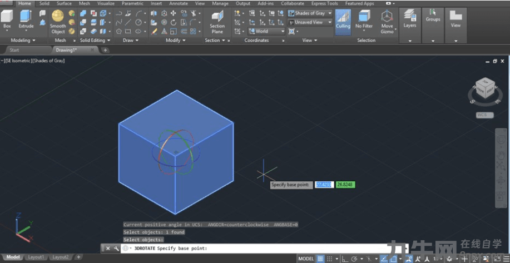The image size is (510, 263).
Task: Select the Circle draw tool
Action: (x=138, y=22)
